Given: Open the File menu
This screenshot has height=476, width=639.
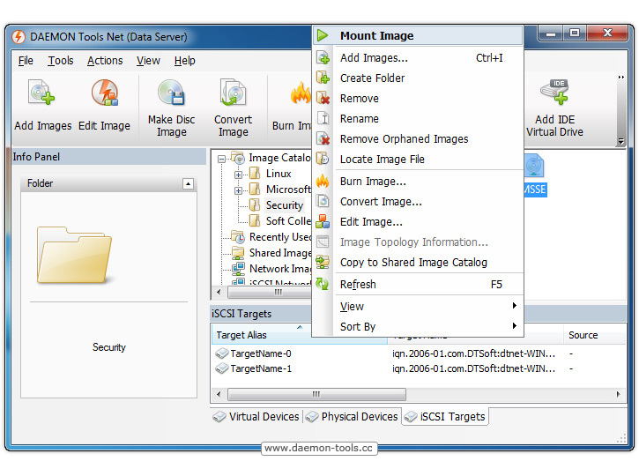Looking at the screenshot, I should (x=26, y=61).
